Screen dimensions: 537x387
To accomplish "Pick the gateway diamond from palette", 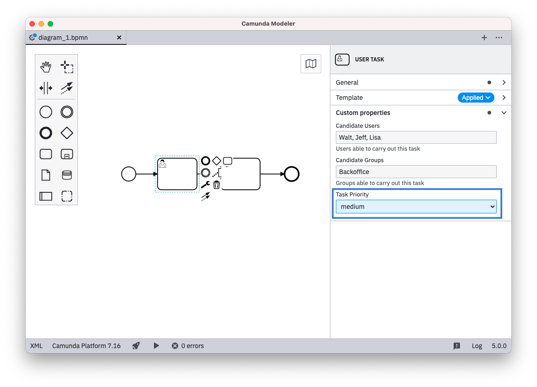I will point(67,133).
